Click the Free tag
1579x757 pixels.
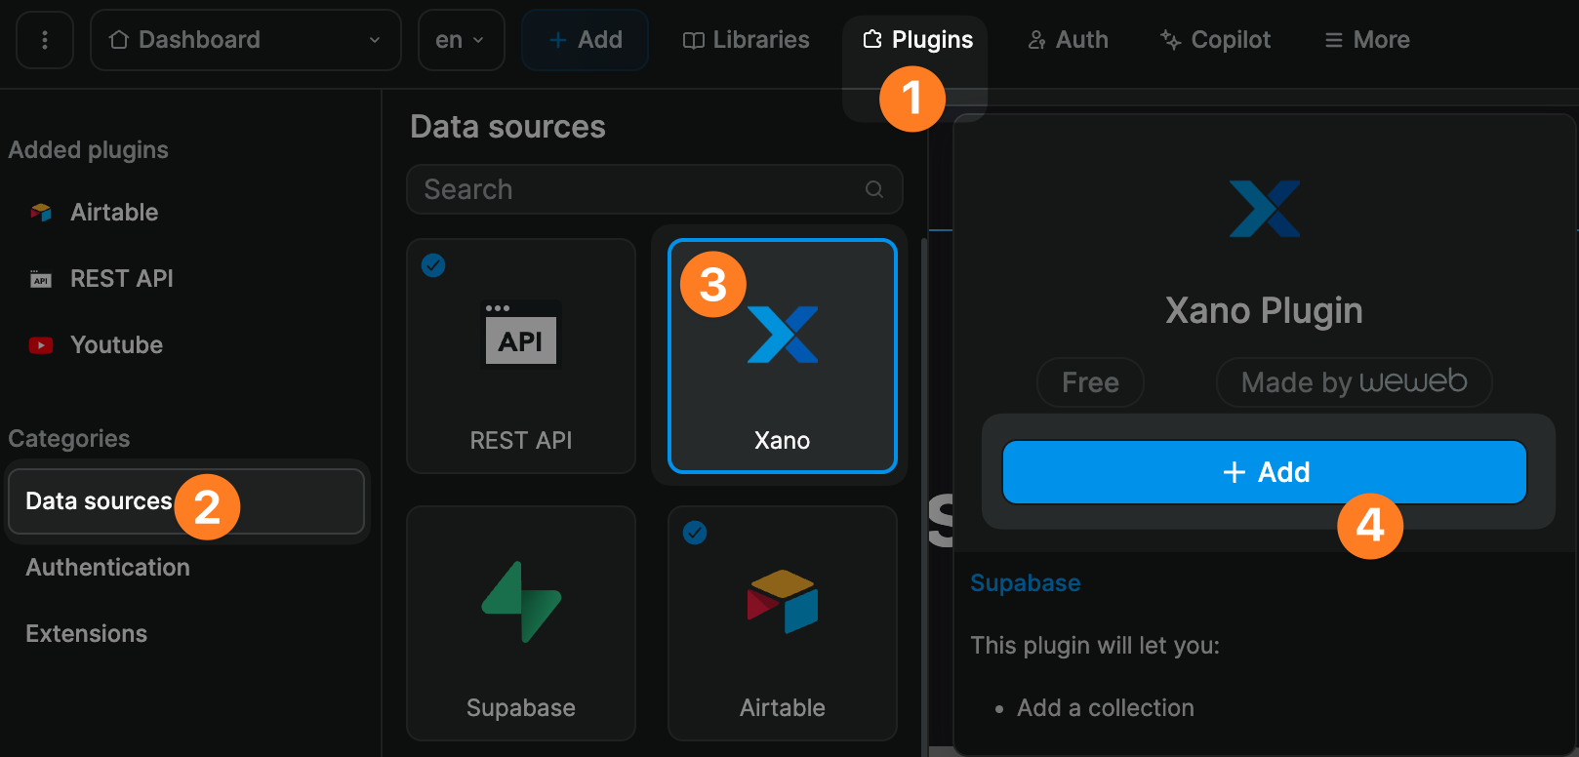(1090, 382)
